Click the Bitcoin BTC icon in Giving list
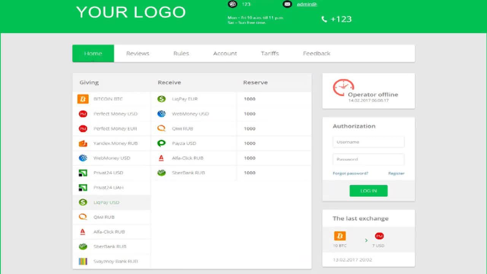Screen dimensions: 487x274 83,99
